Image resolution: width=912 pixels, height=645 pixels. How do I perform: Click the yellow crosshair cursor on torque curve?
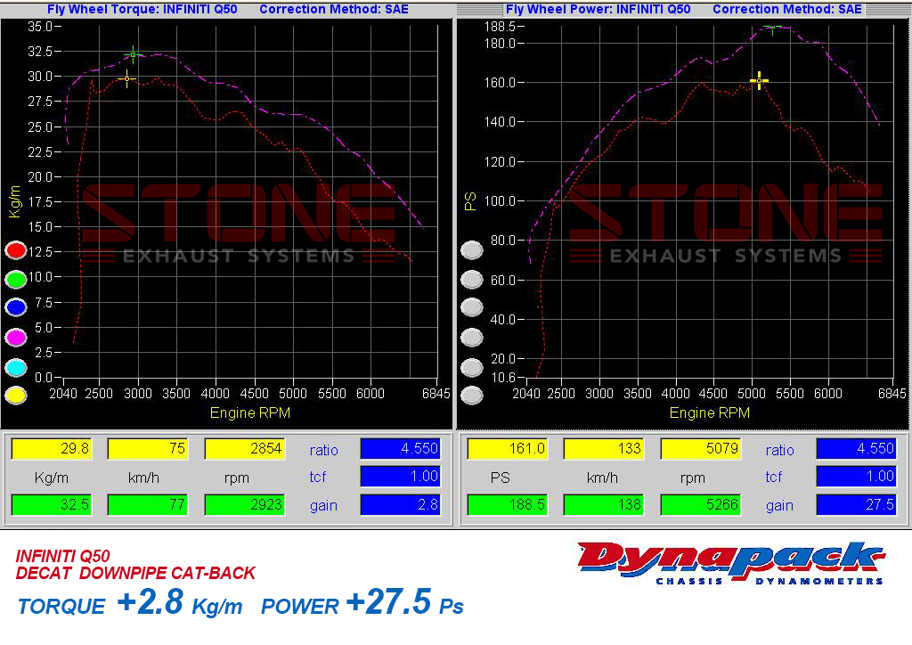[126, 78]
